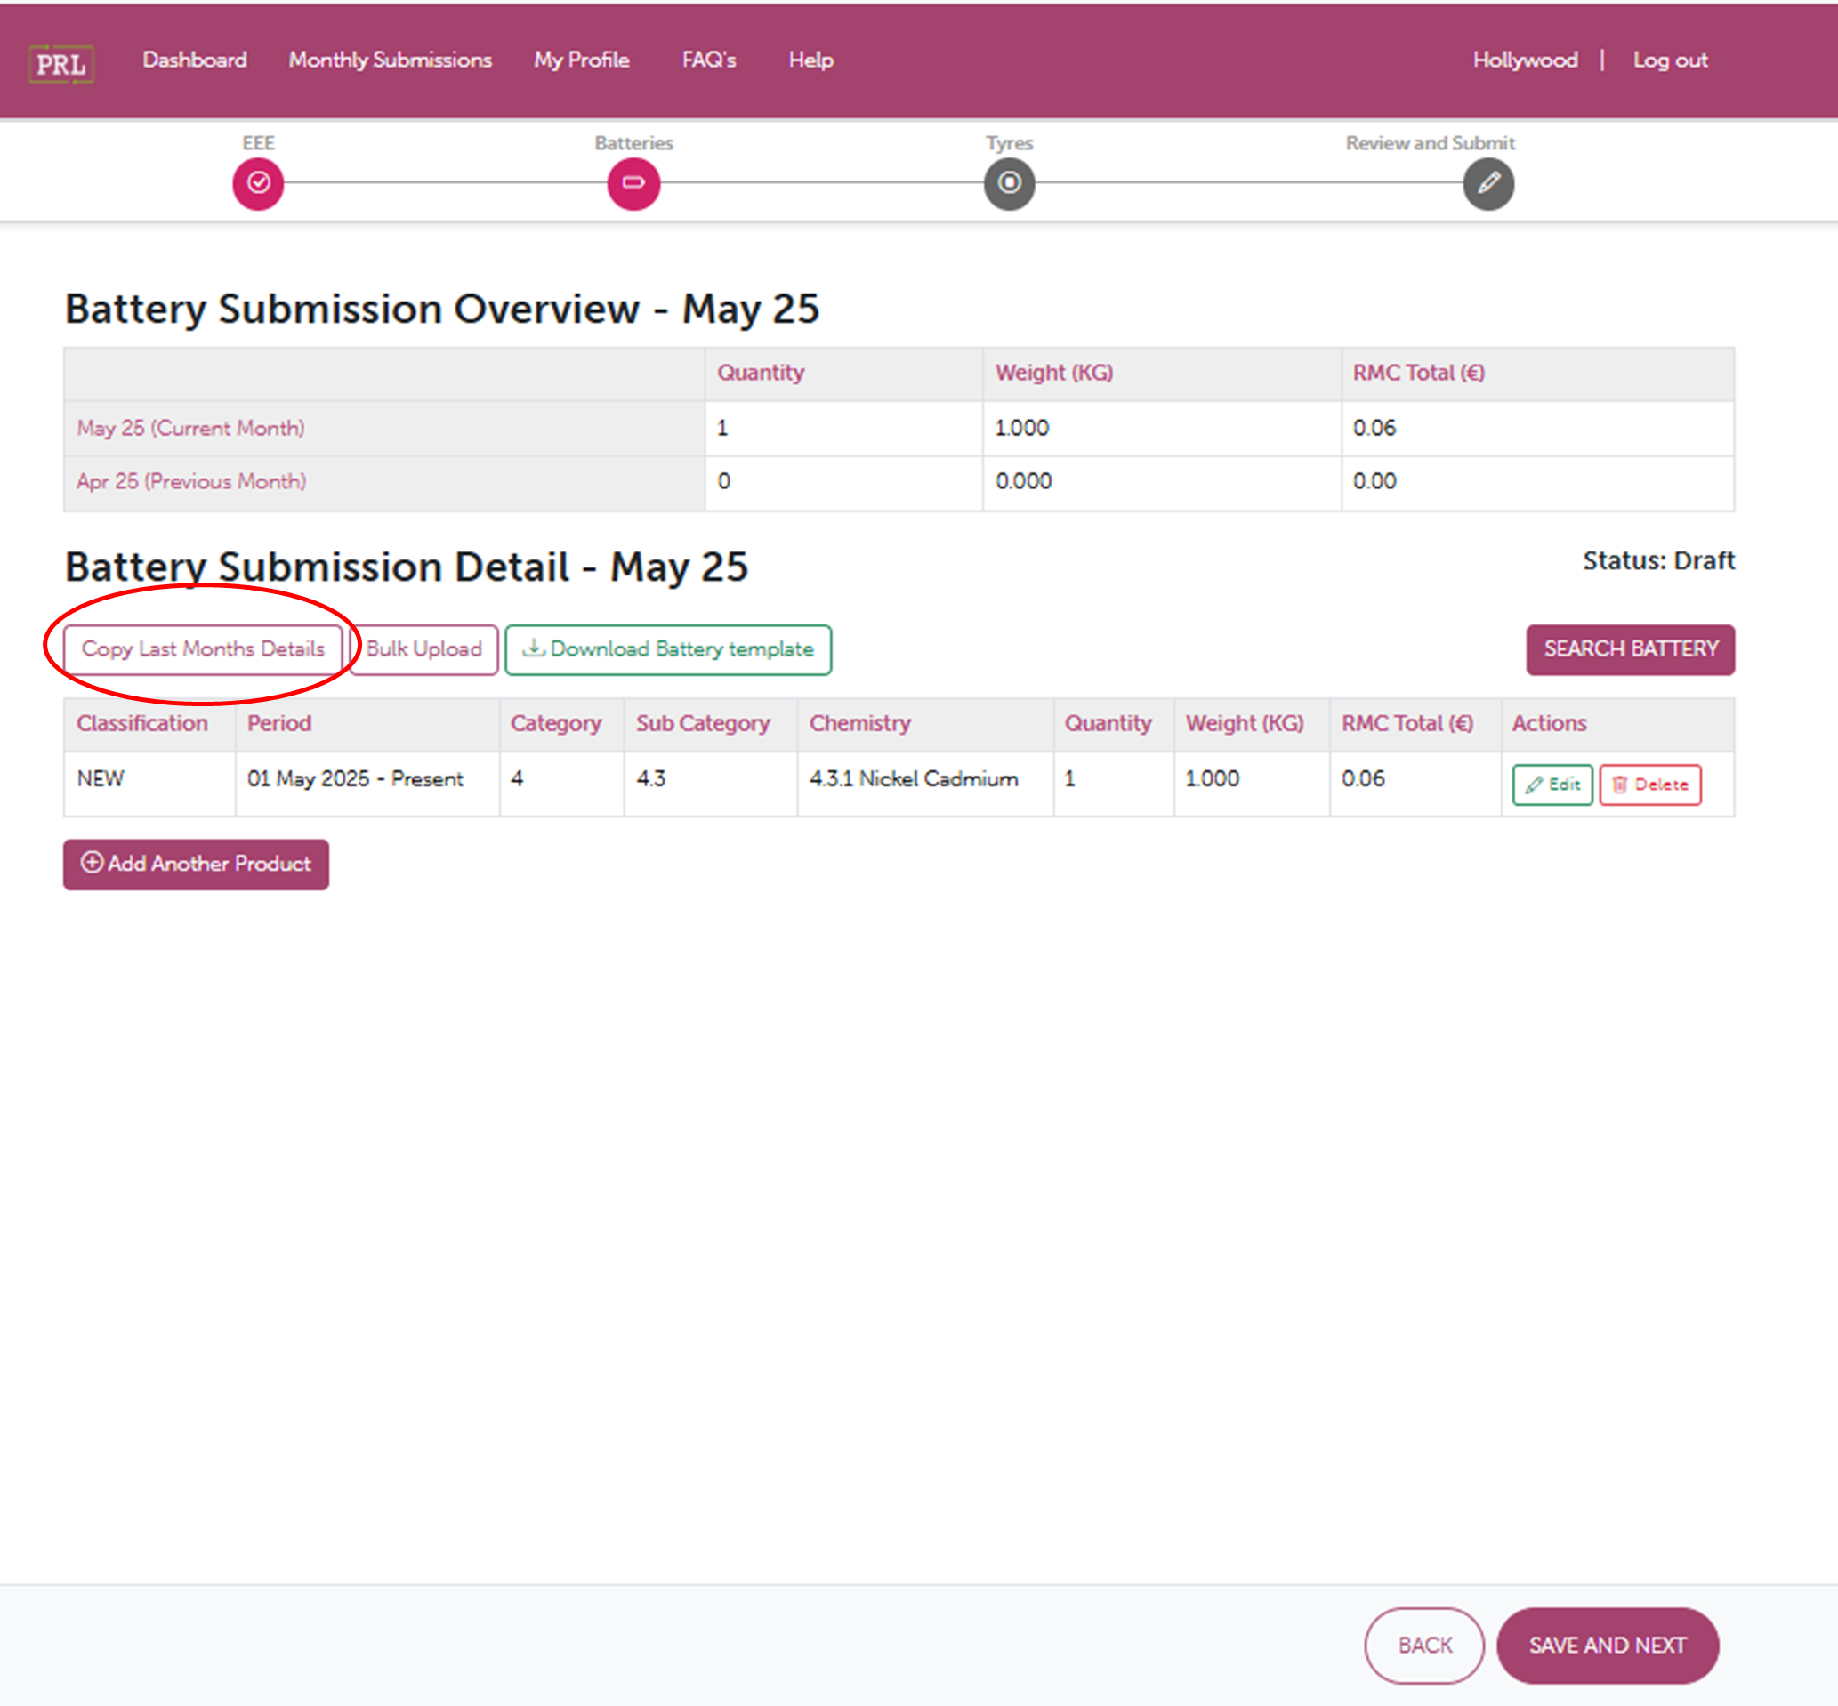1838x1706 pixels.
Task: Open the Dashboard menu item
Action: click(x=194, y=59)
